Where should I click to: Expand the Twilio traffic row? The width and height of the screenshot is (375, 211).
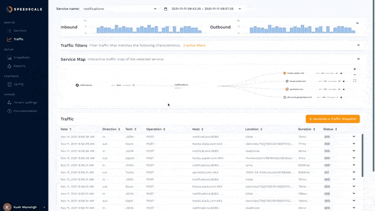[x=354, y=172]
